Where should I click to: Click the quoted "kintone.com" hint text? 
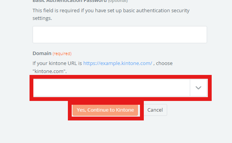click(x=49, y=71)
